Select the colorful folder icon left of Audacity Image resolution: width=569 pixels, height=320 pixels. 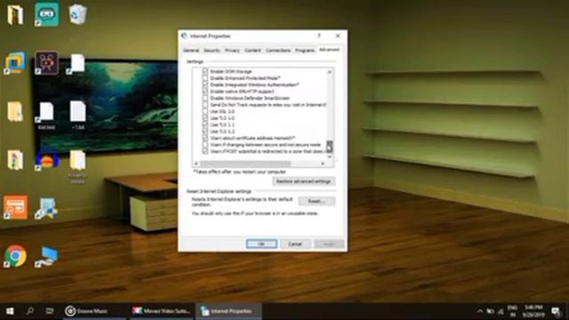click(15, 160)
